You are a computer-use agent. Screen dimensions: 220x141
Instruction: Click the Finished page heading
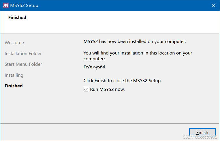point(17,17)
